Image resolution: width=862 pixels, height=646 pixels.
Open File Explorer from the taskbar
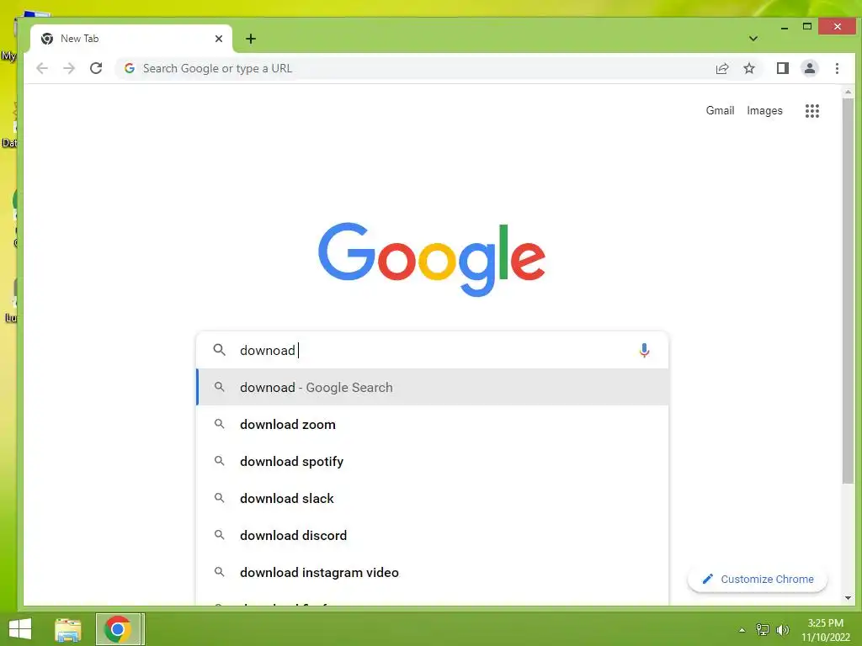[68, 629]
